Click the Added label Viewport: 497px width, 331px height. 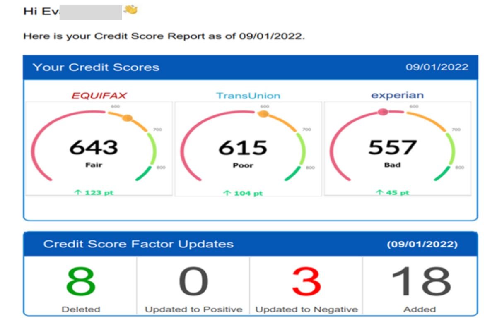click(x=420, y=309)
